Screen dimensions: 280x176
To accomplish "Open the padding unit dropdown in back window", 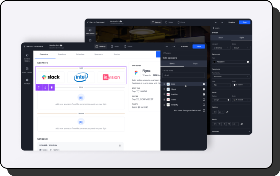I will pyautogui.click(x=221, y=112).
